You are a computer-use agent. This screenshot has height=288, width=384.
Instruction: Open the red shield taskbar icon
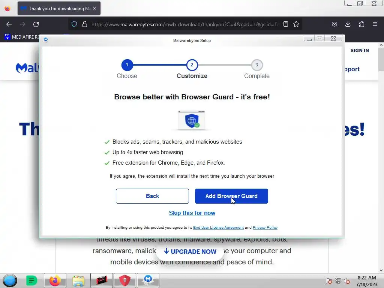coord(125,280)
